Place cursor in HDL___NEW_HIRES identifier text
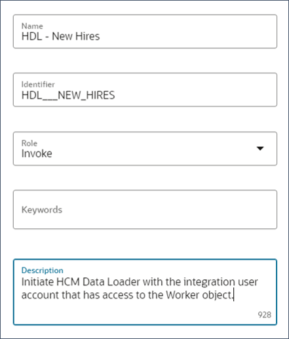Image resolution: width=289 pixels, height=339 pixels. pyautogui.click(x=68, y=95)
